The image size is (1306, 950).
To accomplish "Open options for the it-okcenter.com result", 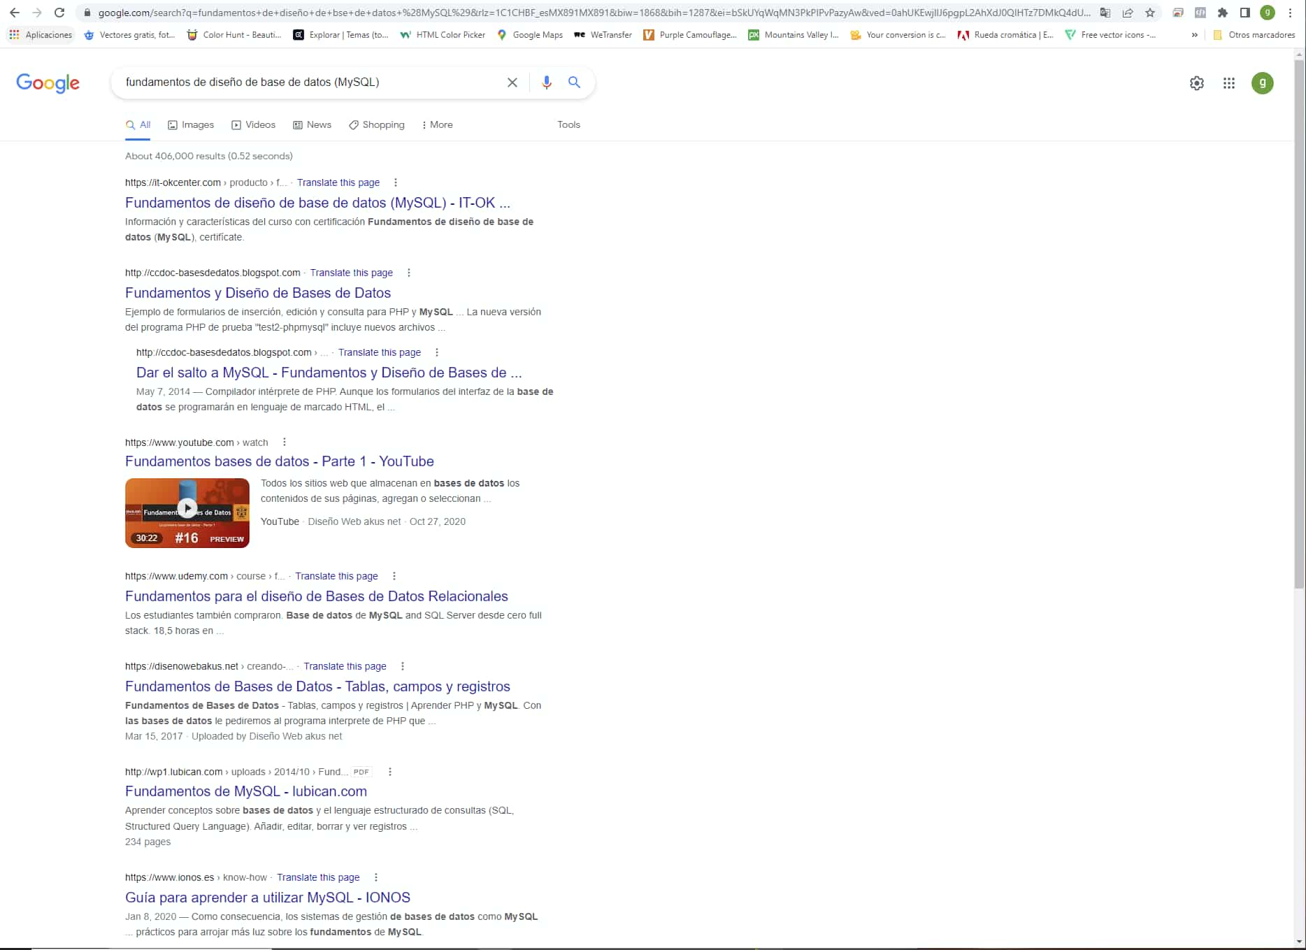I will (x=396, y=182).
